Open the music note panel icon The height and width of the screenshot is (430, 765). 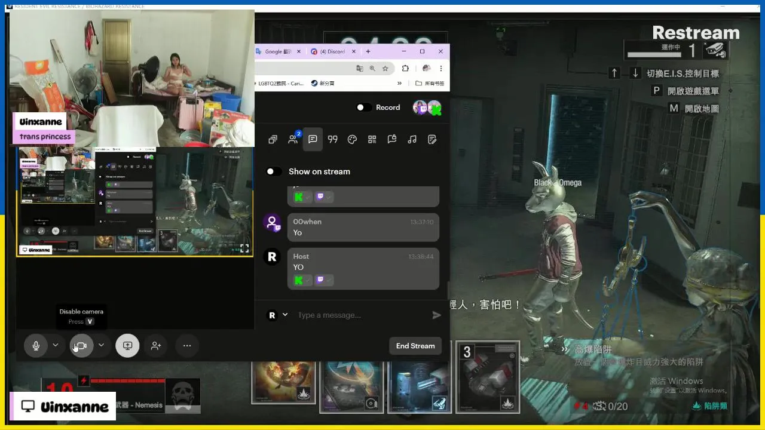pyautogui.click(x=412, y=139)
